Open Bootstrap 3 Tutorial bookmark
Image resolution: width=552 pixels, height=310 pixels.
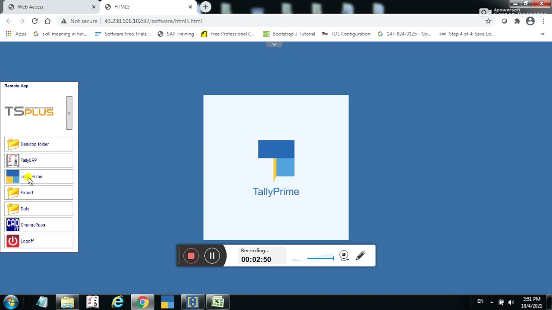click(x=289, y=34)
